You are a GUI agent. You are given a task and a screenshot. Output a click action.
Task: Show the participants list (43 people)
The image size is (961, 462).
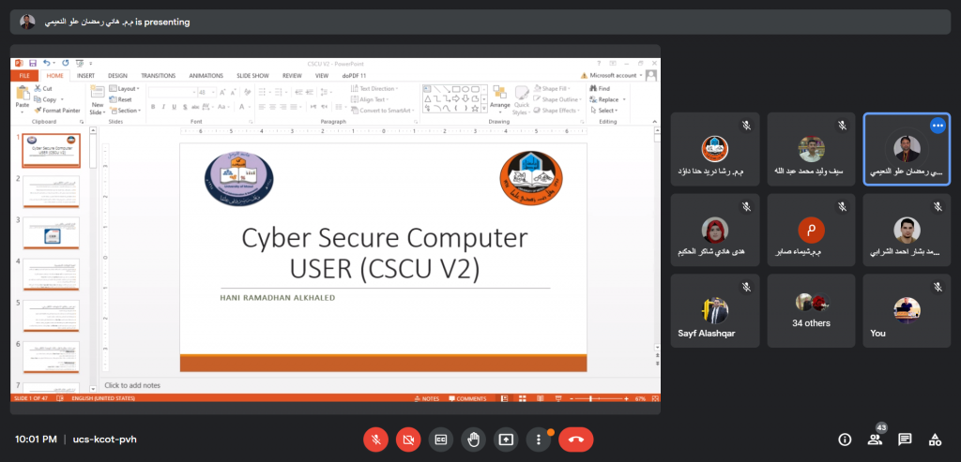coord(875,439)
